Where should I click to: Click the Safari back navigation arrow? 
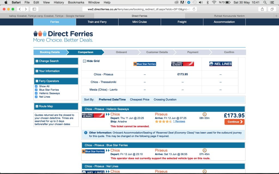(x=20, y=9)
